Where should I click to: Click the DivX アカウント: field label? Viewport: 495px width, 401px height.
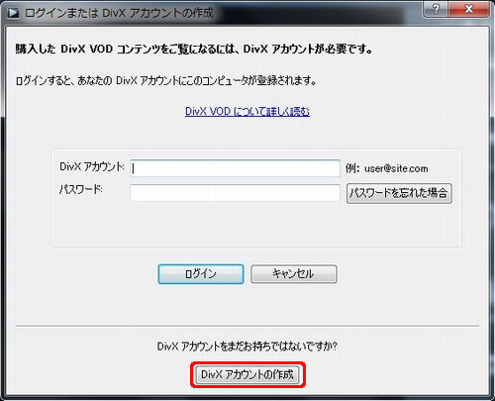click(92, 166)
